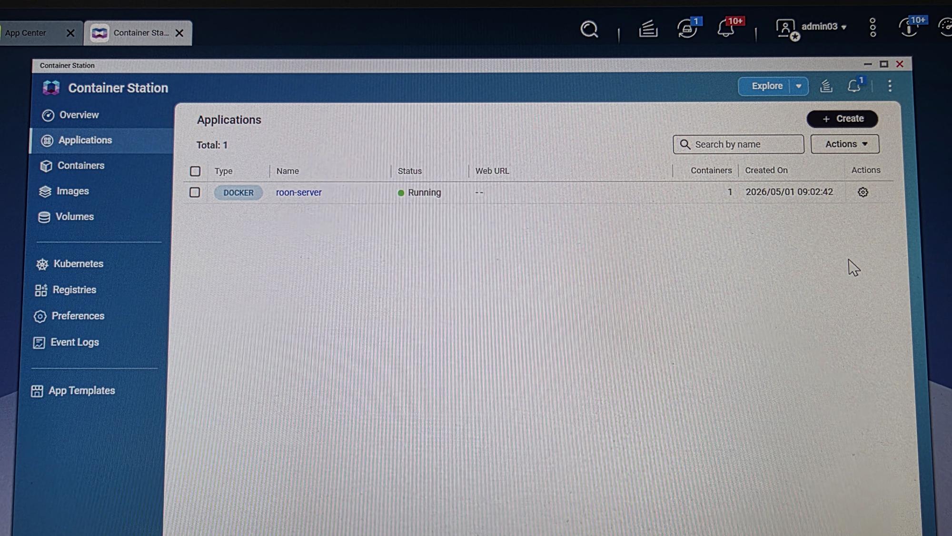Focus the Search by name field

(738, 144)
